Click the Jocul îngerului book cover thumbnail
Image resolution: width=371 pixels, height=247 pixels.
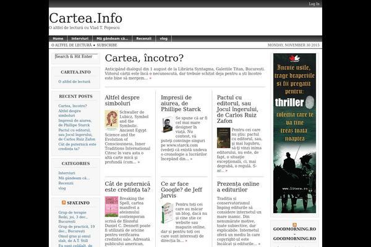tap(224, 138)
